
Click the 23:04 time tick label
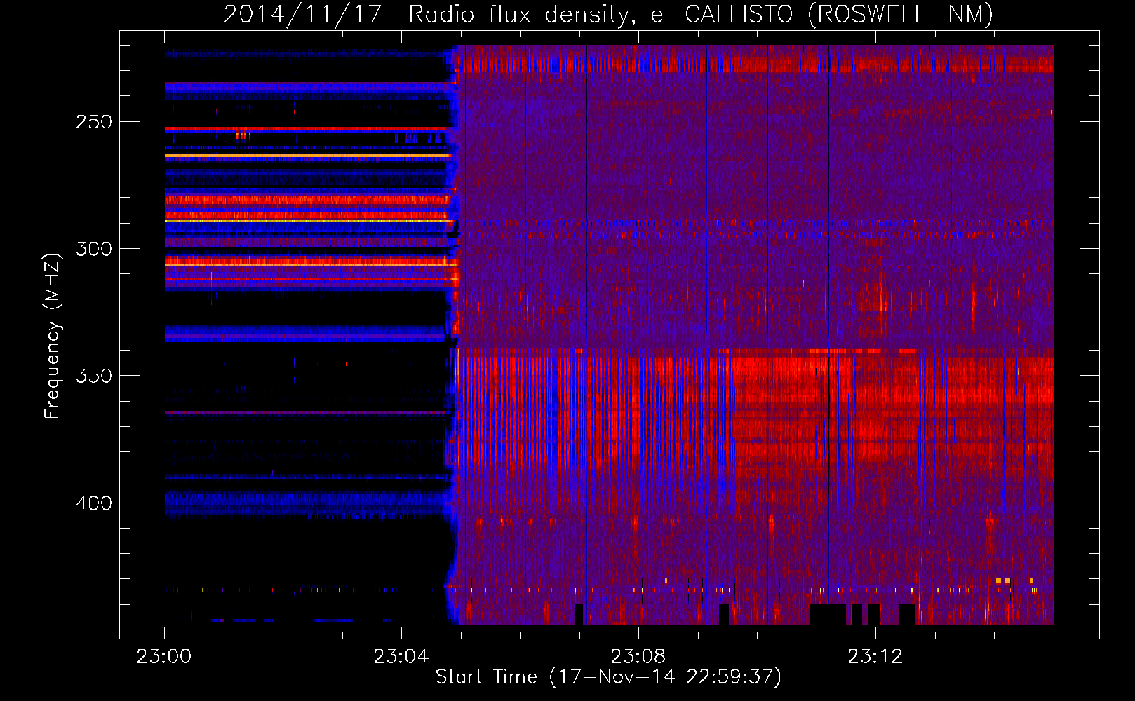pos(401,657)
